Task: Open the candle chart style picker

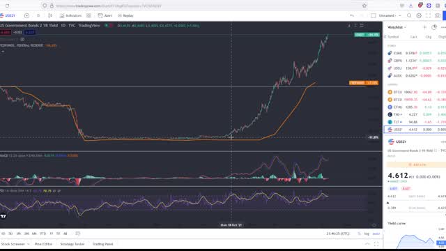Action: coord(50,15)
